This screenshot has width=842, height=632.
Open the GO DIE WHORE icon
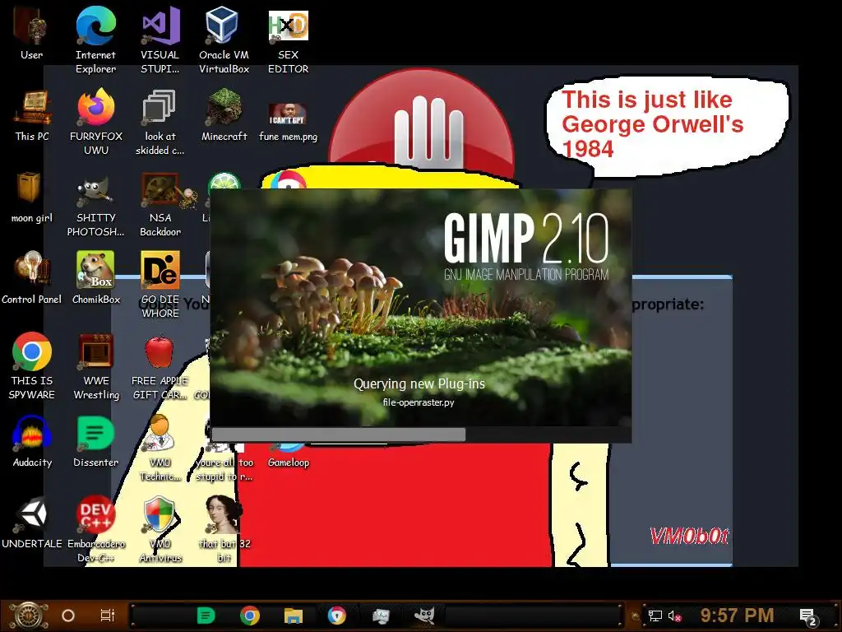[x=160, y=285]
